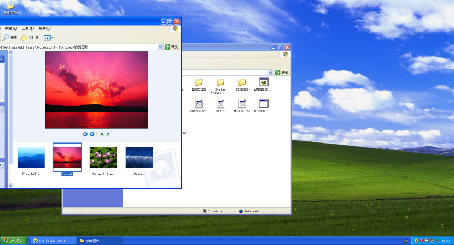Toggle the 文件夹 folders pane button
Viewport: 454px width, 245px height.
30,38
